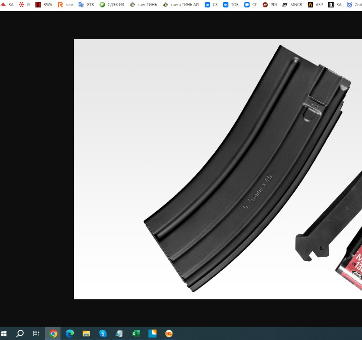This screenshot has width=362, height=340.
Task: Switch to Google Chrome in taskbar
Action: (x=53, y=333)
